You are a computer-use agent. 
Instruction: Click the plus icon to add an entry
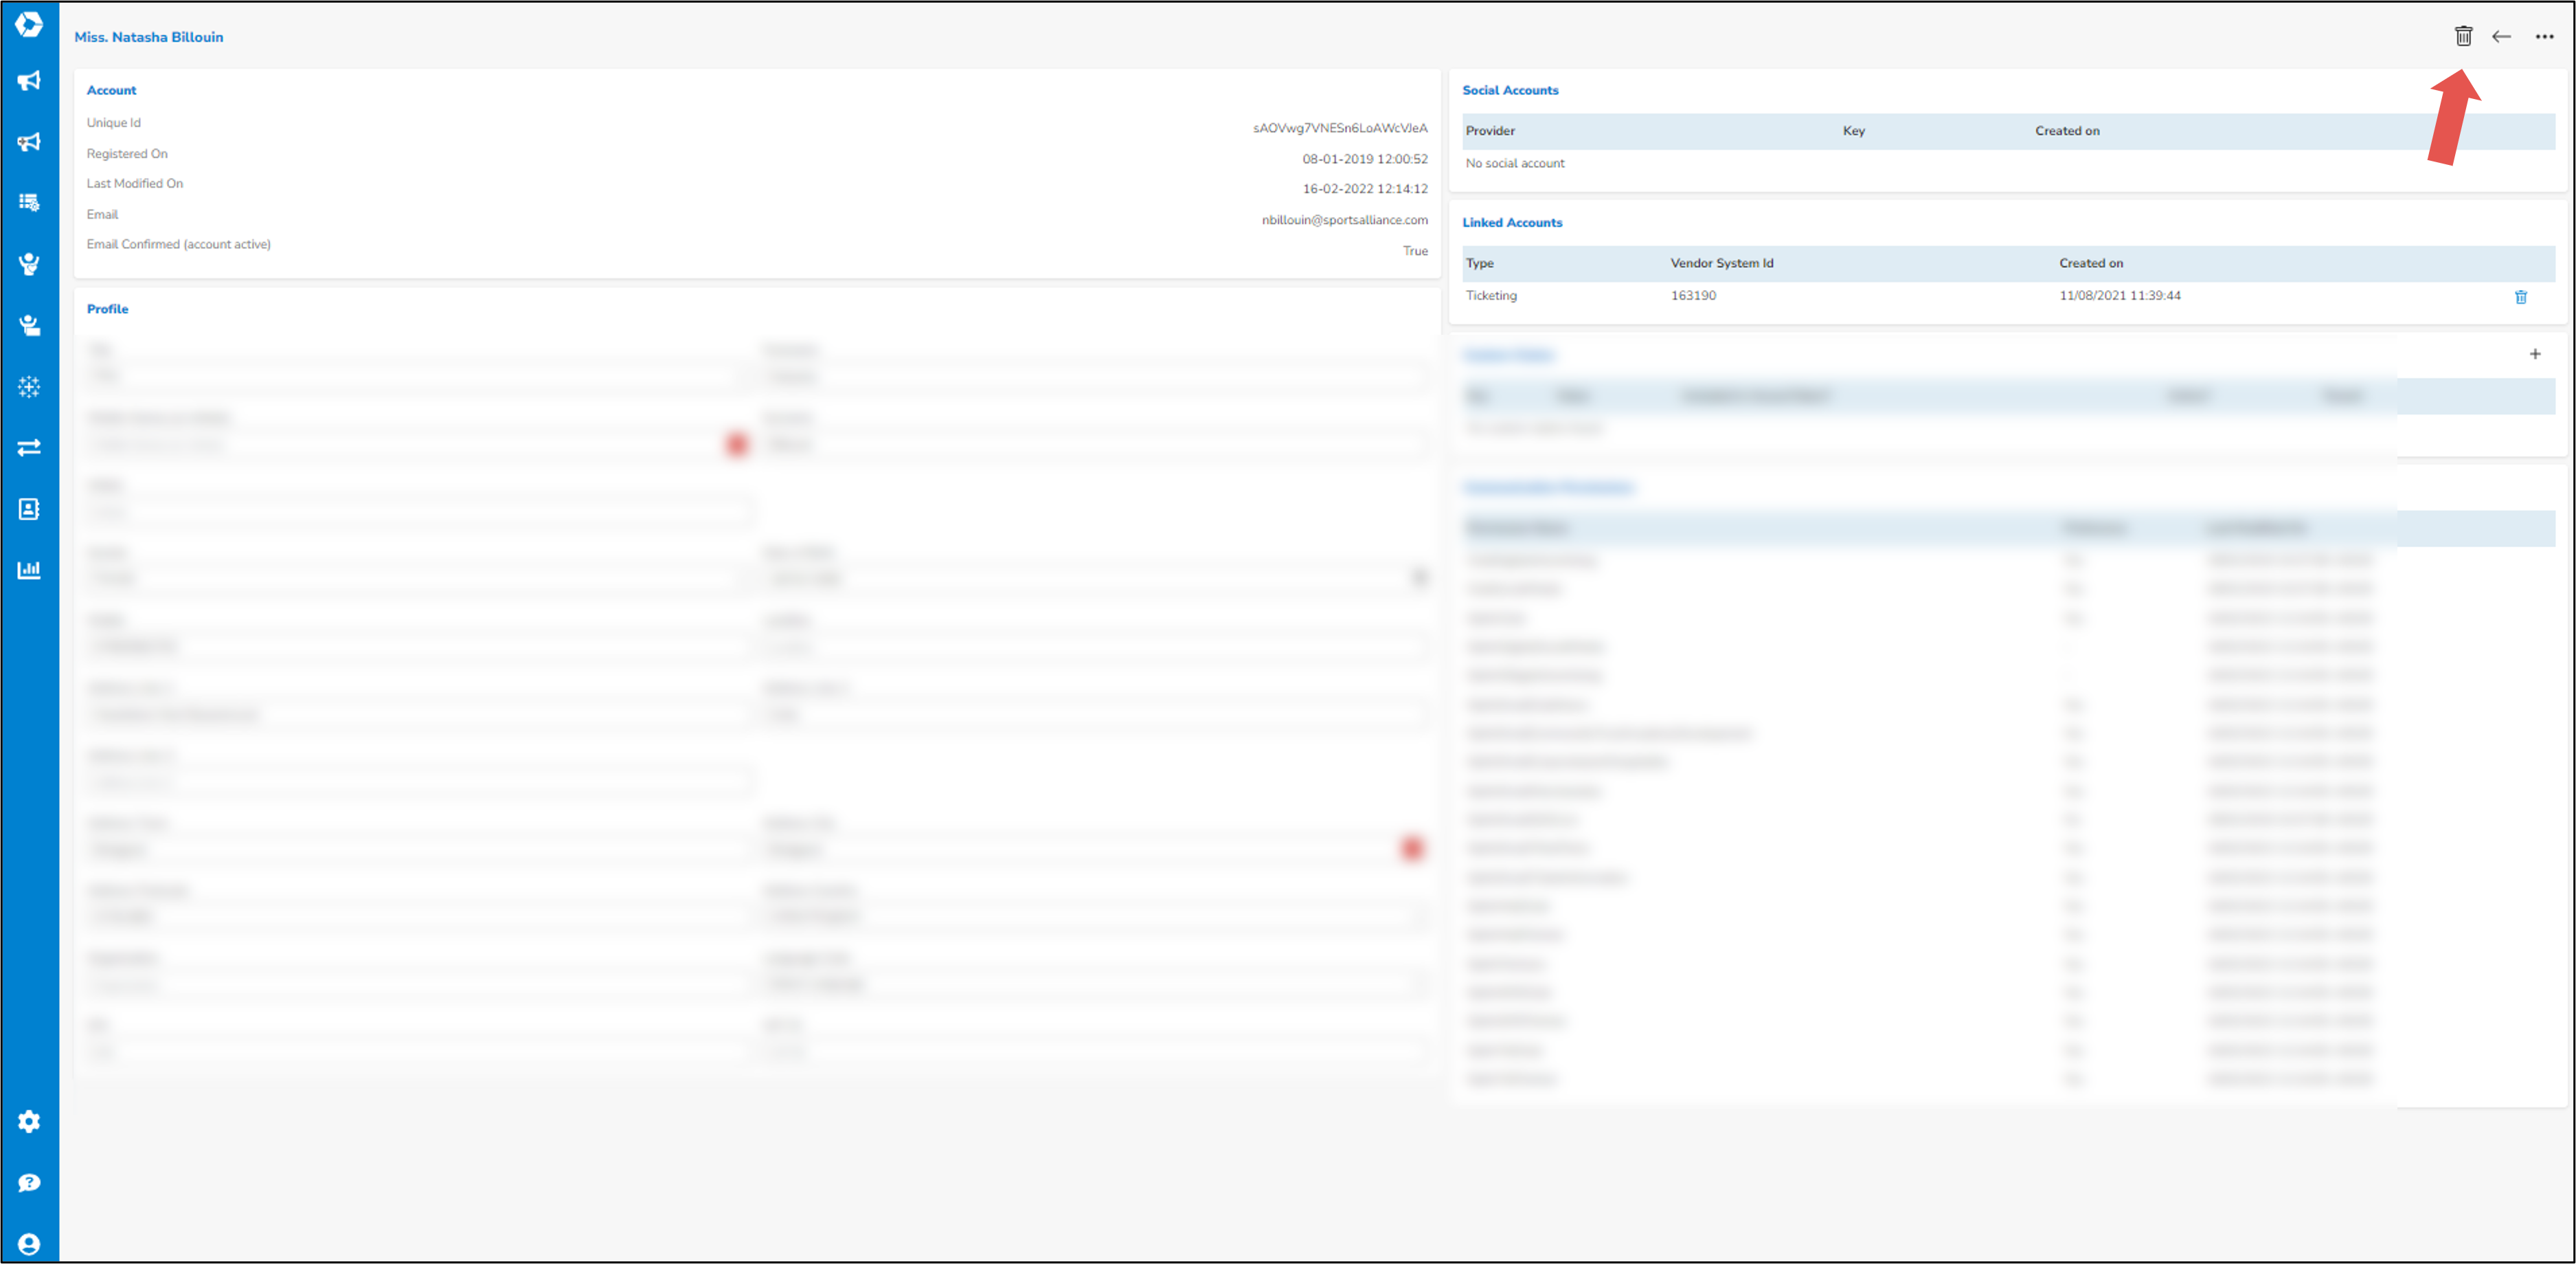tap(2535, 354)
